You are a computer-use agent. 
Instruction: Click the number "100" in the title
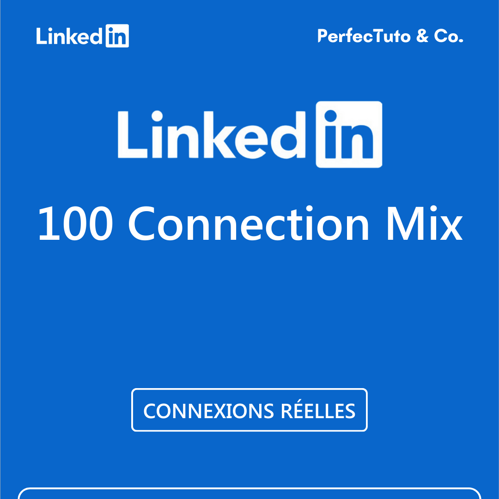pyautogui.click(x=75, y=225)
